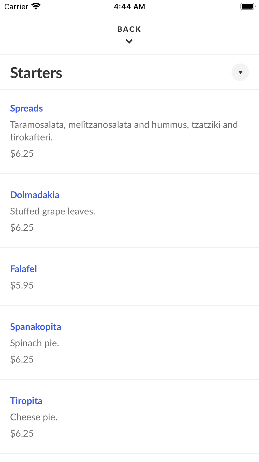Open the Spreads menu item
The image size is (259, 462).
tap(26, 108)
